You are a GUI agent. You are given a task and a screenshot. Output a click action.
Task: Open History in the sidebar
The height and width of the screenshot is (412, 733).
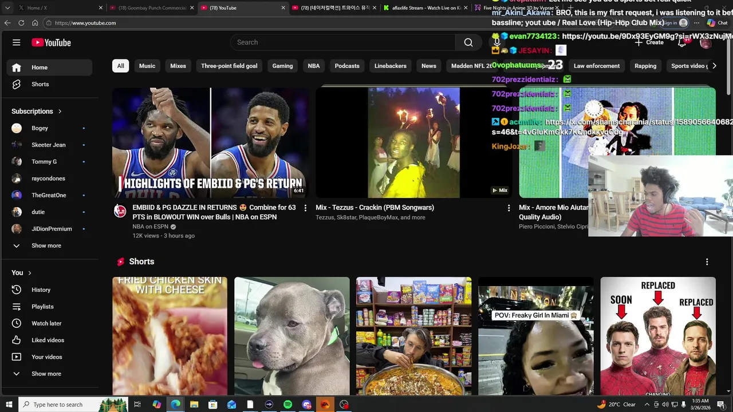(x=49, y=290)
